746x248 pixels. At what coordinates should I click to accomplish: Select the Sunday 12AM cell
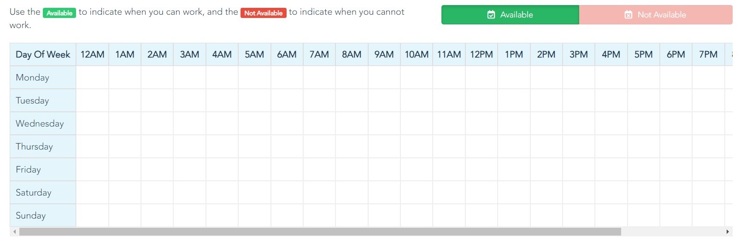pos(93,215)
